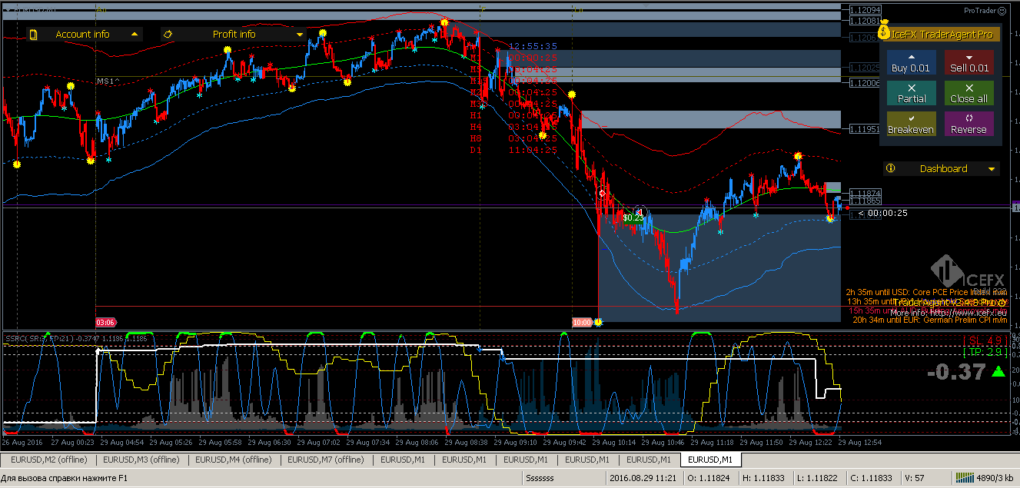The width and height of the screenshot is (1020, 488).
Task: Click the L: 1.11822 low price field
Action: (x=817, y=477)
